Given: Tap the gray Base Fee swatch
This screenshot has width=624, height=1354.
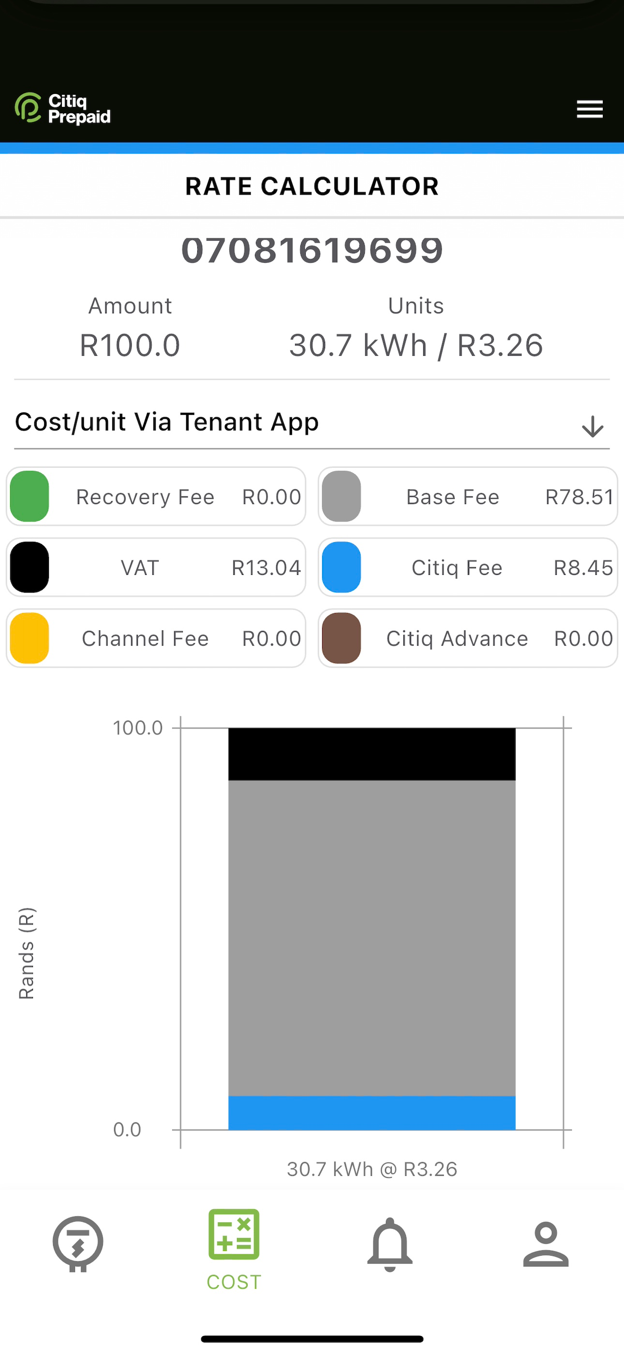Looking at the screenshot, I should 342,496.
